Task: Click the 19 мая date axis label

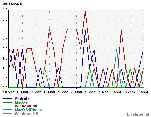Action: (49, 92)
